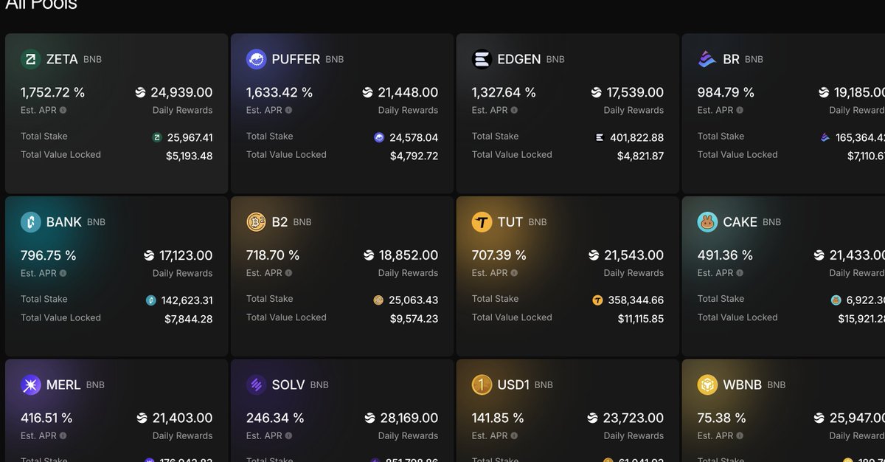This screenshot has width=885, height=462.
Task: Click Est. APR info icon in ZETA pool
Action: coord(63,110)
